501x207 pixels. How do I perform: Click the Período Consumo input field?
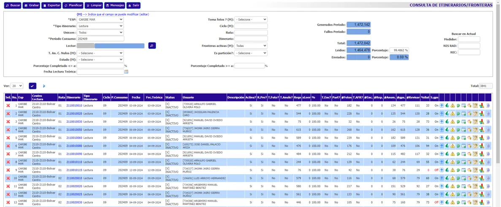[100, 39]
